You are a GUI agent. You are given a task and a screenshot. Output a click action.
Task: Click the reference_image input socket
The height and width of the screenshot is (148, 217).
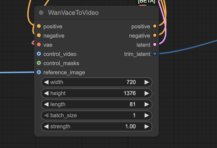pos(39,72)
